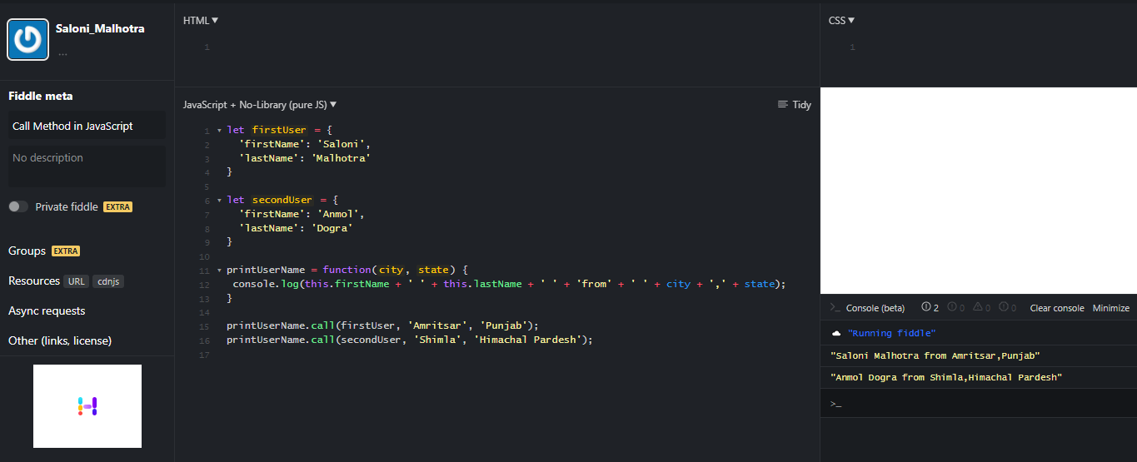1137x462 pixels.
Task: Open the Resources section
Action: click(x=34, y=281)
